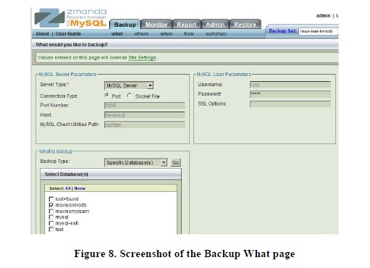Open the Report tab
Screen dimensions: 370x268
point(187,25)
